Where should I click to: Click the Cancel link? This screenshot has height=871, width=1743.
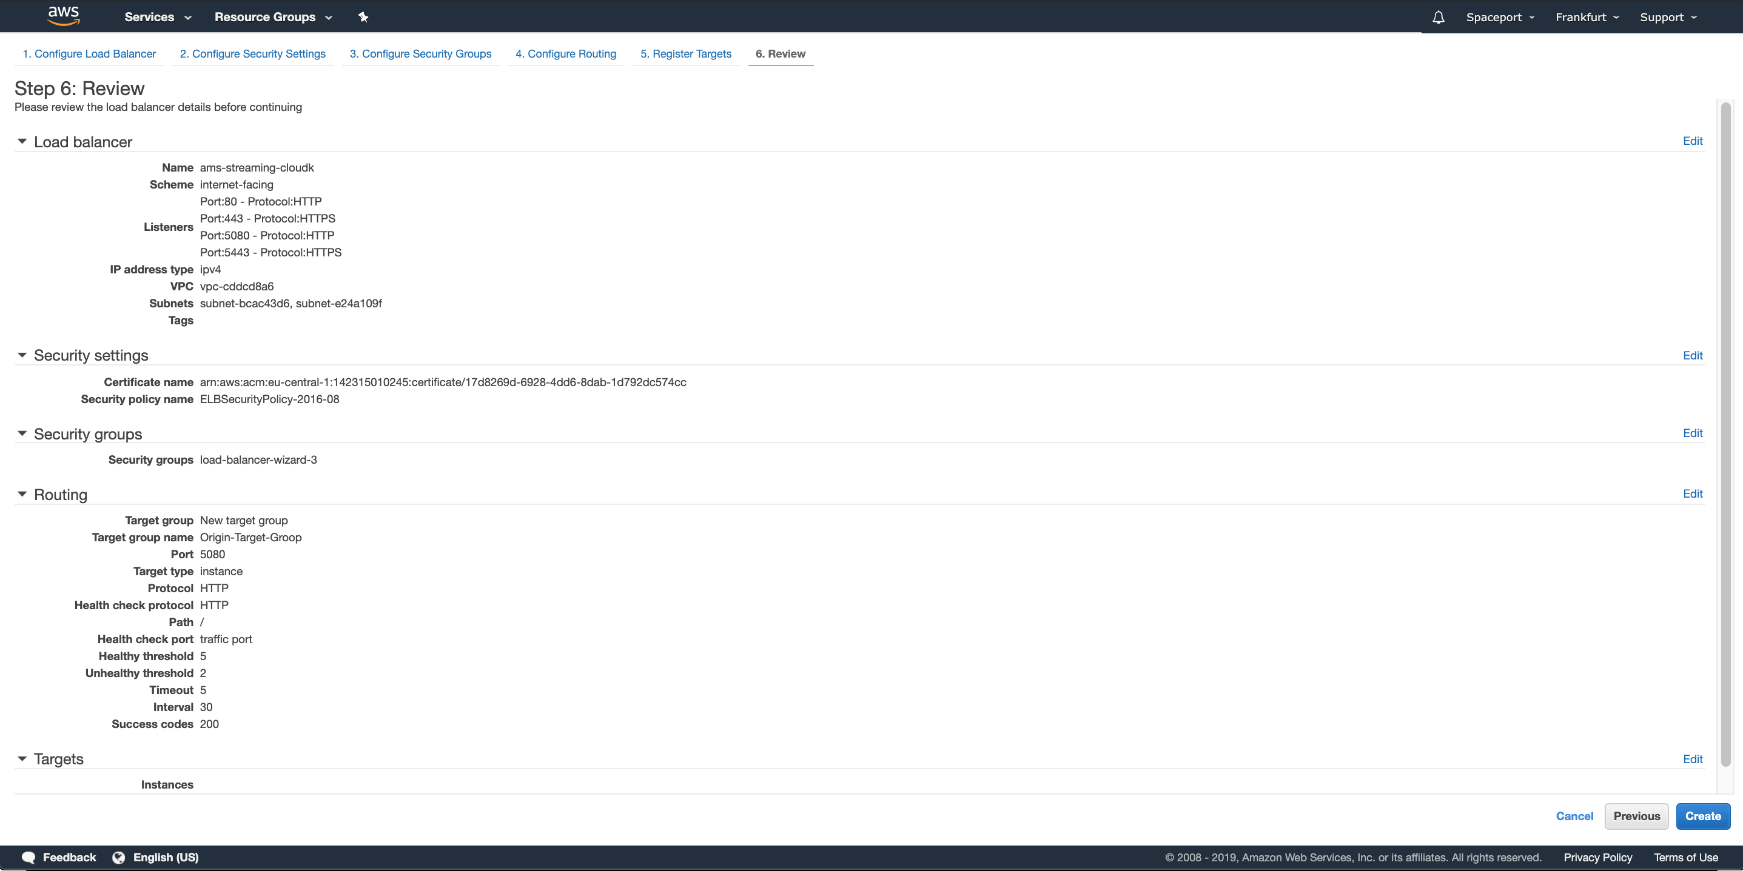(1574, 816)
